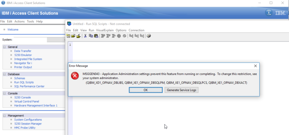Open Data Transfer
The width and height of the screenshot is (289, 135).
click(x=23, y=51)
